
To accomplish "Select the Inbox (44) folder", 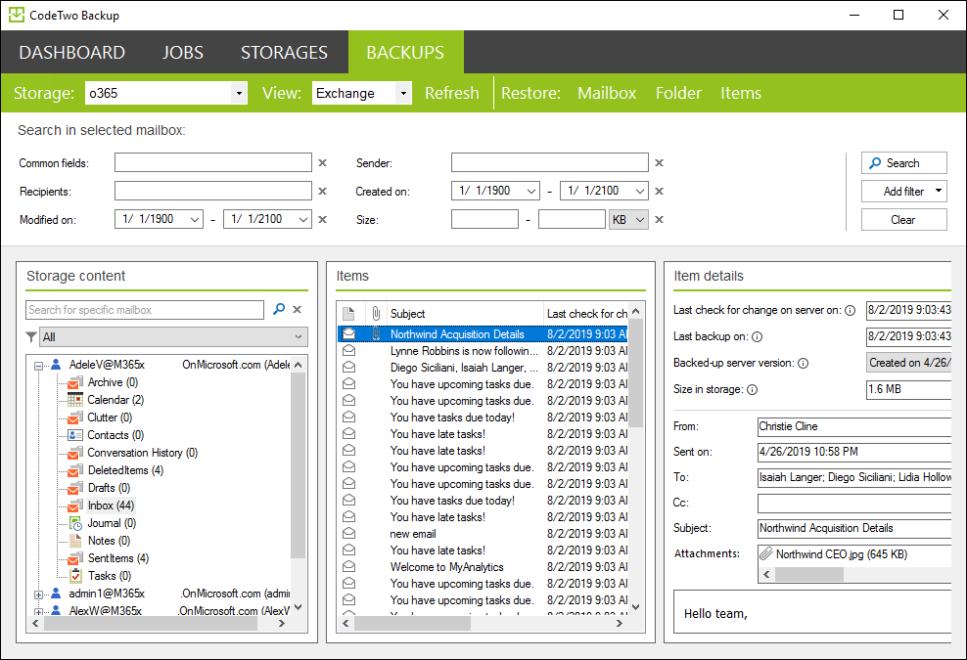I will 111,506.
